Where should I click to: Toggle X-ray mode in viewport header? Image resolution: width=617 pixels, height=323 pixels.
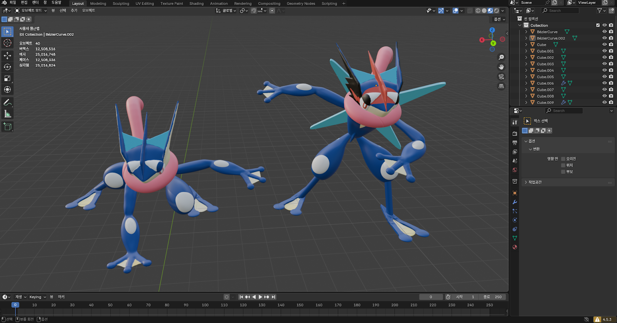470,11
